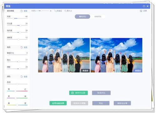Select vertical comparison mode (纵向对比)
This screenshot has height=113, width=156.
(98, 17)
